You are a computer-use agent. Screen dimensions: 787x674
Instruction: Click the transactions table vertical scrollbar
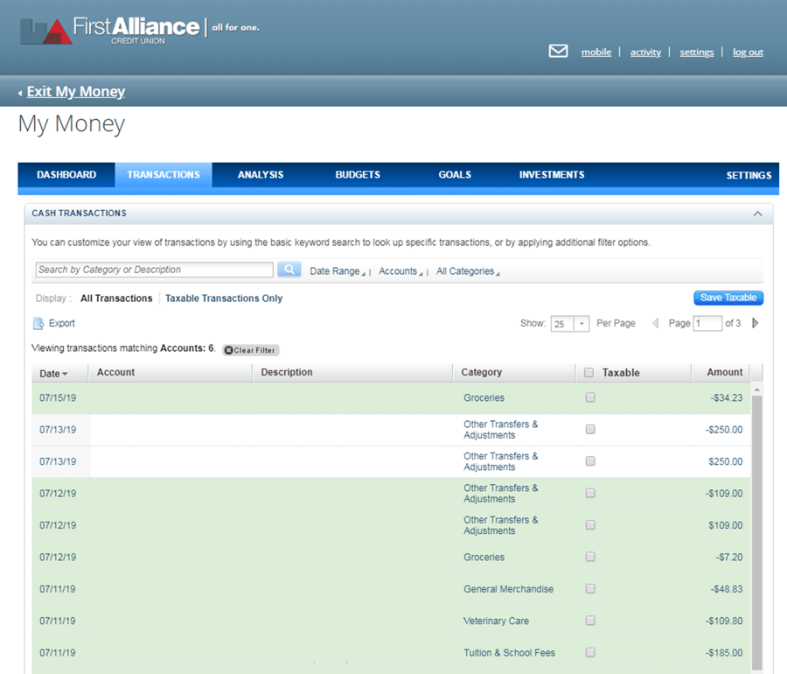(757, 532)
